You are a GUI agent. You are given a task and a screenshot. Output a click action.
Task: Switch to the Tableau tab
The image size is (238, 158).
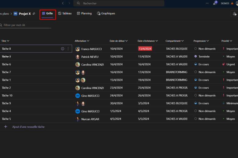point(65,13)
